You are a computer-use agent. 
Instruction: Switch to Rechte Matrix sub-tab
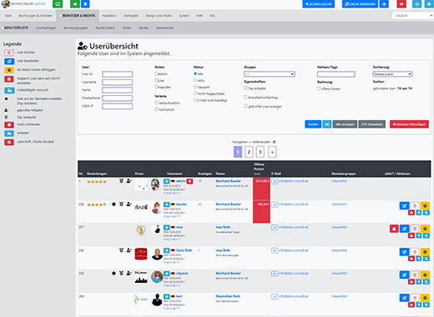[x=105, y=28]
